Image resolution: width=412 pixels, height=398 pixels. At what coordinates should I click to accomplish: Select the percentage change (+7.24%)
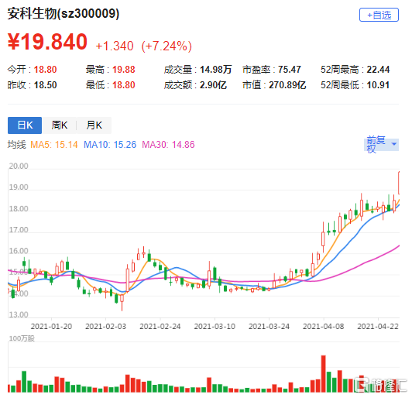tap(167, 46)
